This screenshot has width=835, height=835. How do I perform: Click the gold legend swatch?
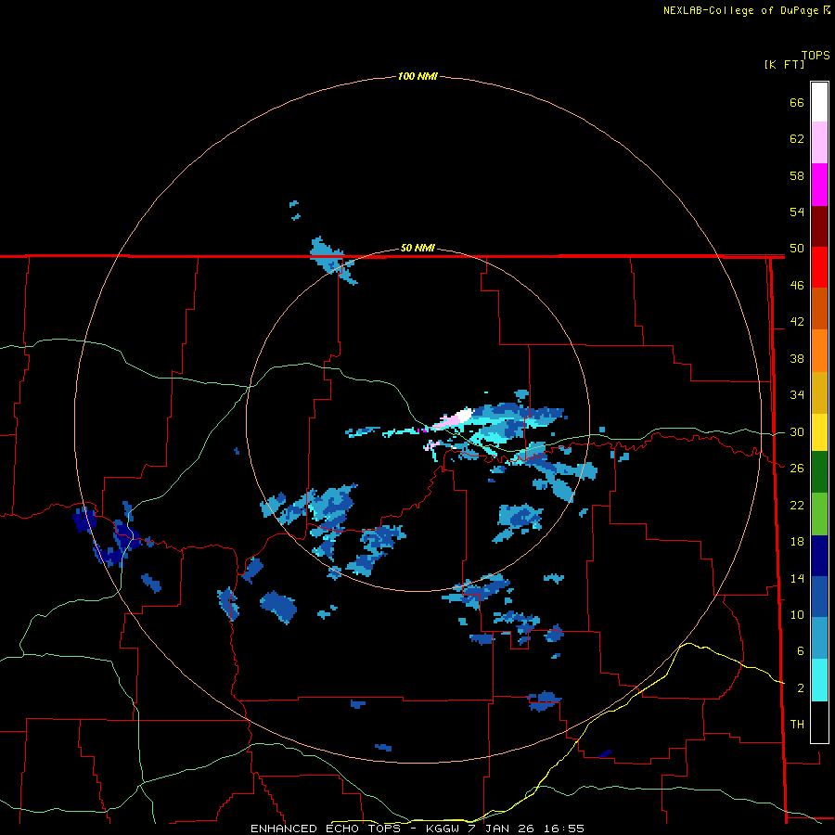coord(819,392)
